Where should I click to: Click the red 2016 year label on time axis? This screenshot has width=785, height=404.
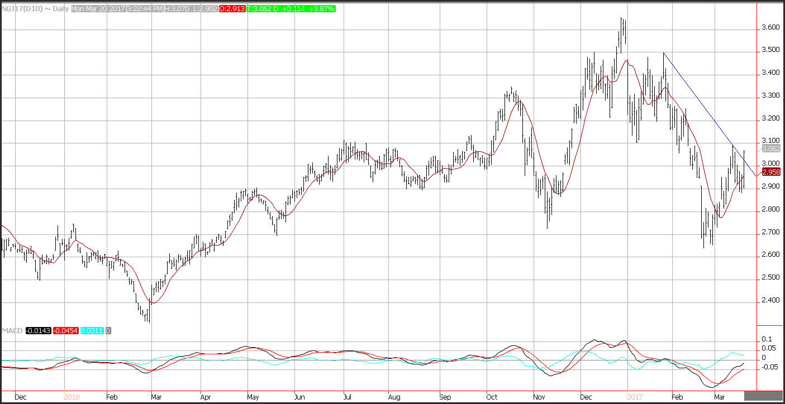pyautogui.click(x=72, y=397)
